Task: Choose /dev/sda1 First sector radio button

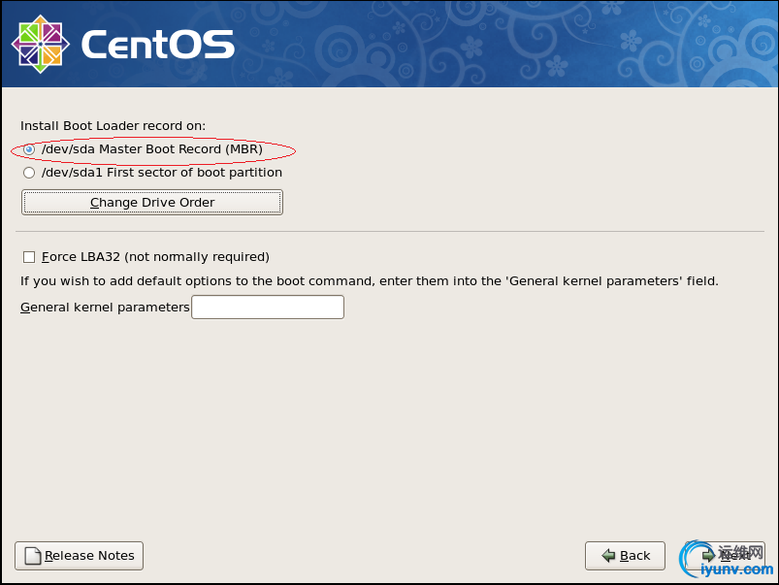Action: (x=29, y=173)
